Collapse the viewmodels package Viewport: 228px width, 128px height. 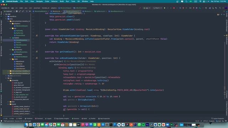point(10,54)
